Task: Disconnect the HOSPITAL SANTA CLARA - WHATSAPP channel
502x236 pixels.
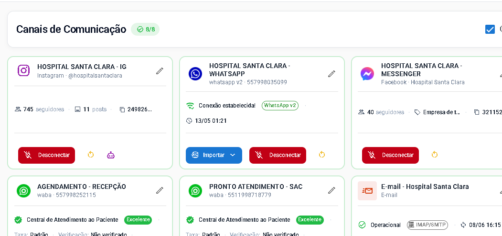Action: coord(278,155)
